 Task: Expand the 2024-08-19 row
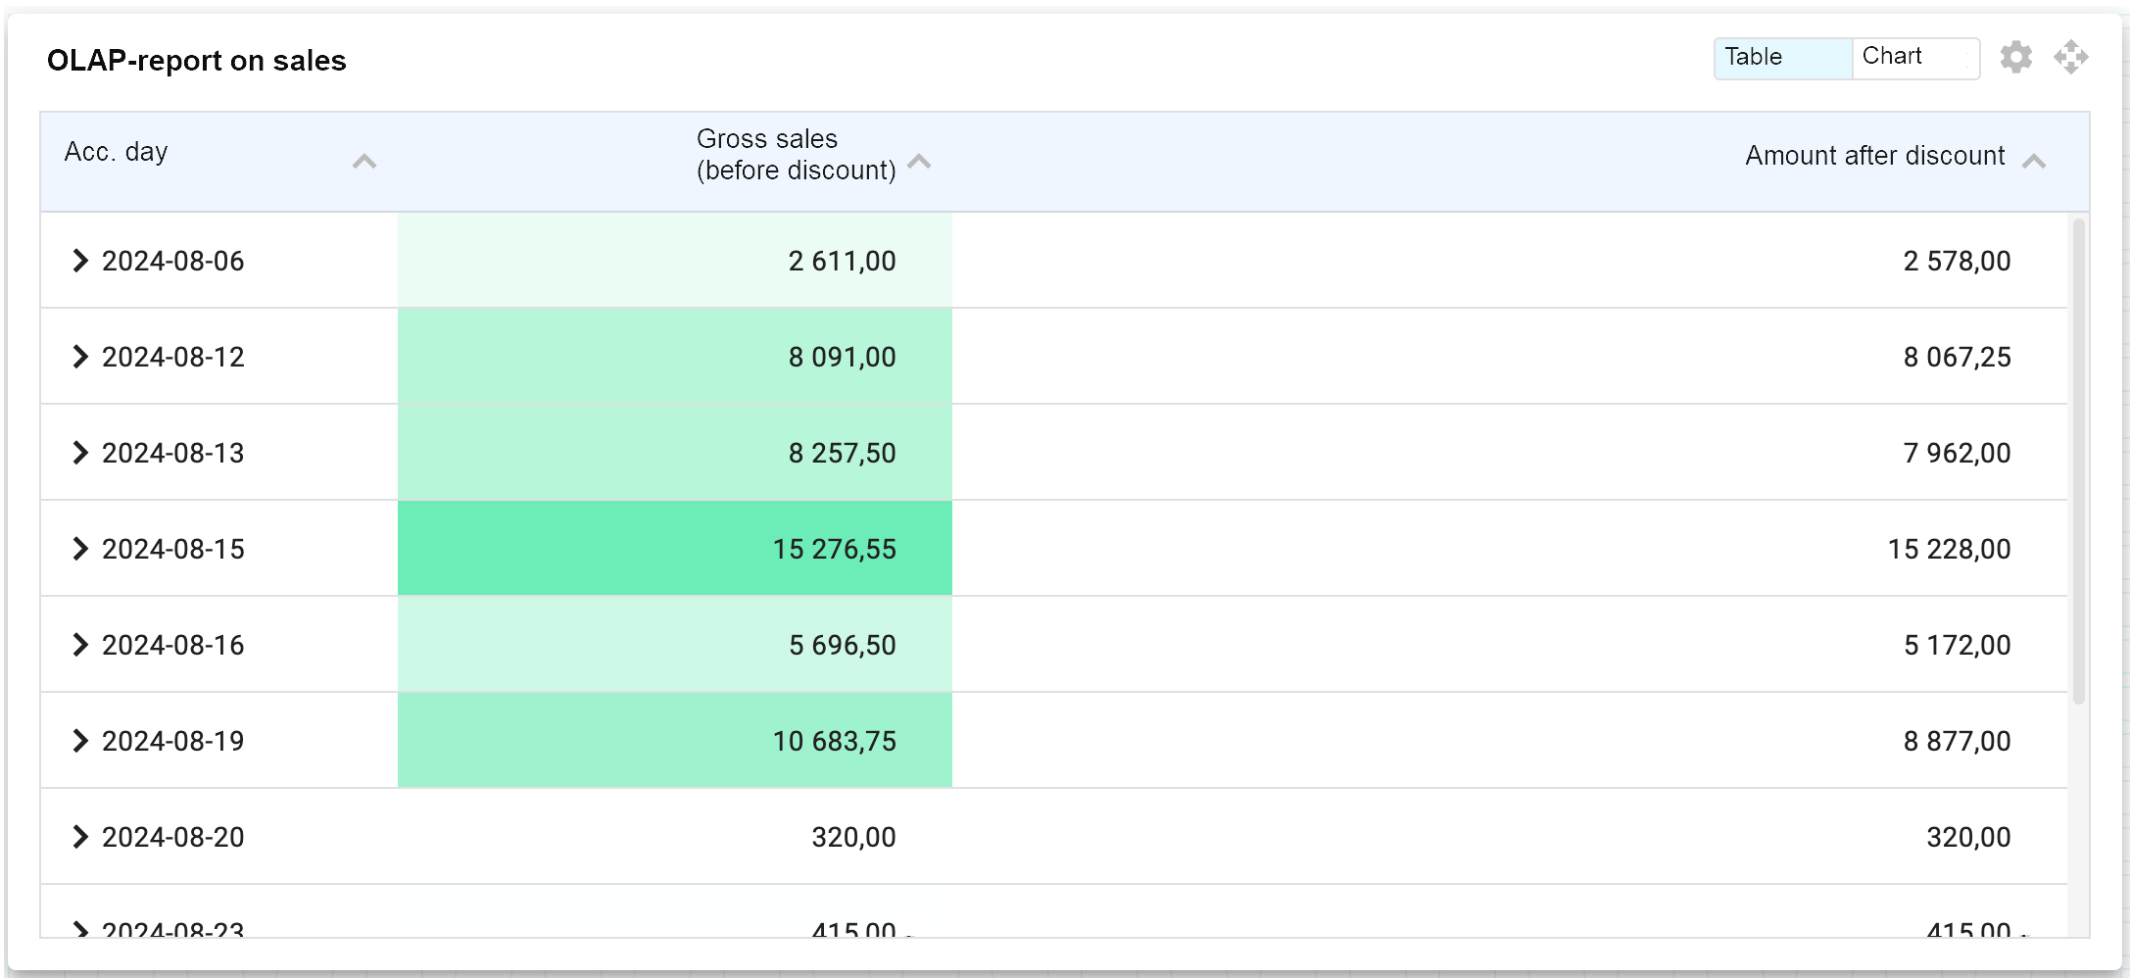(x=80, y=741)
